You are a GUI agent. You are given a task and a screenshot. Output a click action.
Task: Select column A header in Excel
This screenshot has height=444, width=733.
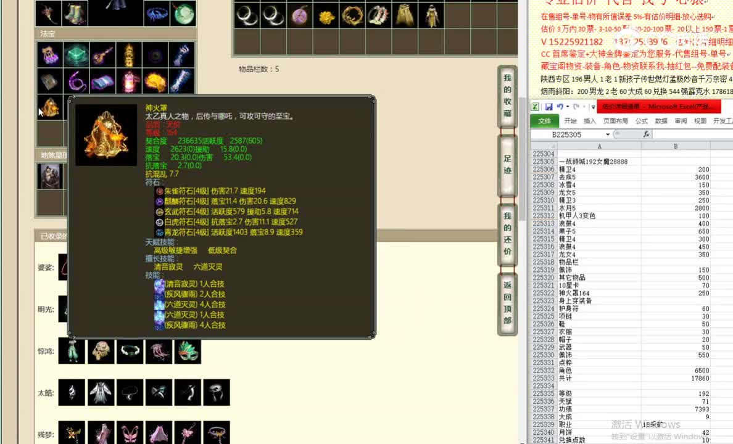(x=599, y=146)
